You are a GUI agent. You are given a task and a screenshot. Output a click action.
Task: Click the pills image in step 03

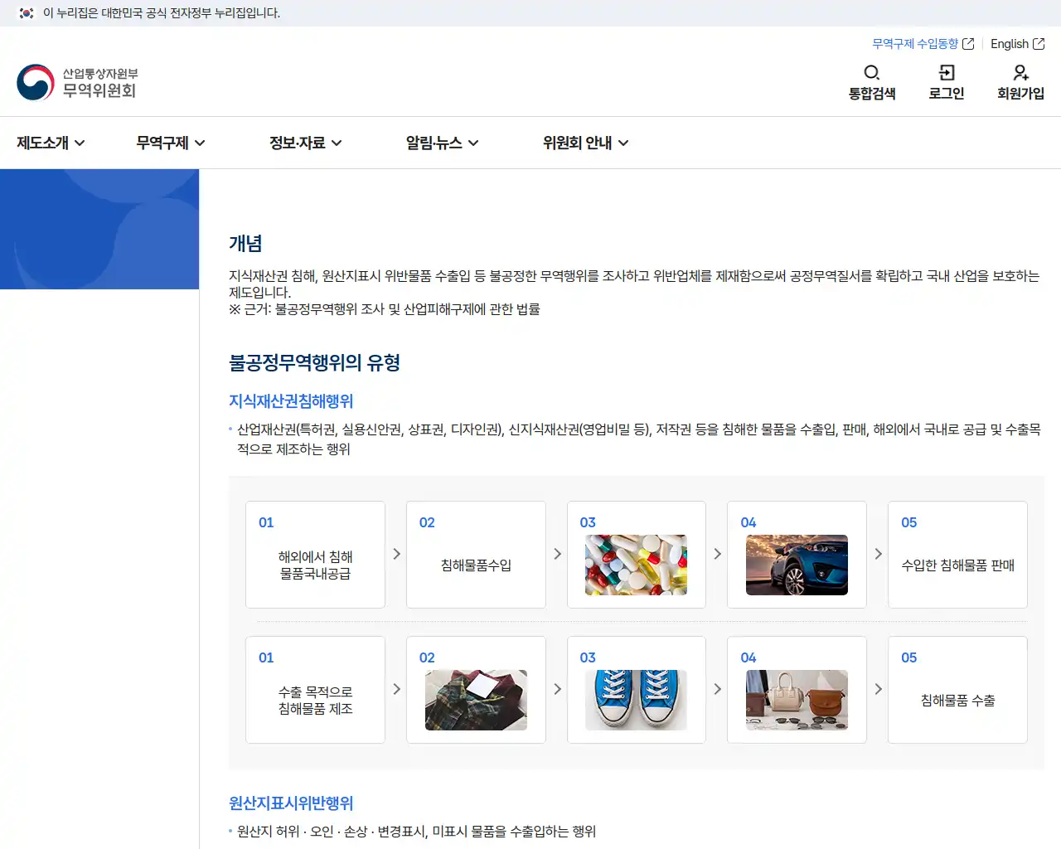point(636,565)
